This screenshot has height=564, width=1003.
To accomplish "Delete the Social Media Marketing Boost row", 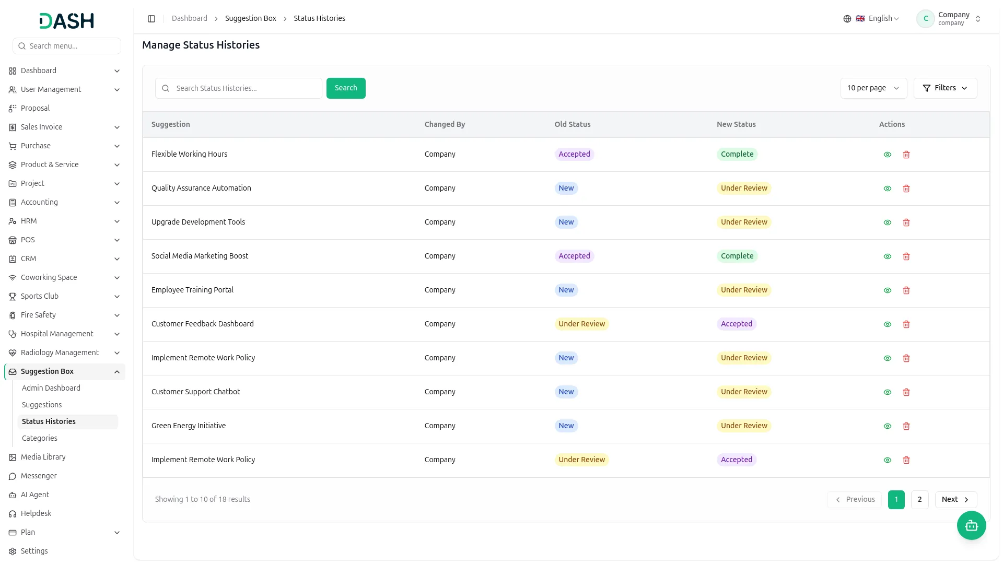I will 906,256.
